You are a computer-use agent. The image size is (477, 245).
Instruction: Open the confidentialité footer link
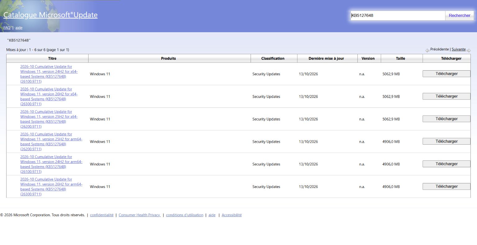[102, 215]
